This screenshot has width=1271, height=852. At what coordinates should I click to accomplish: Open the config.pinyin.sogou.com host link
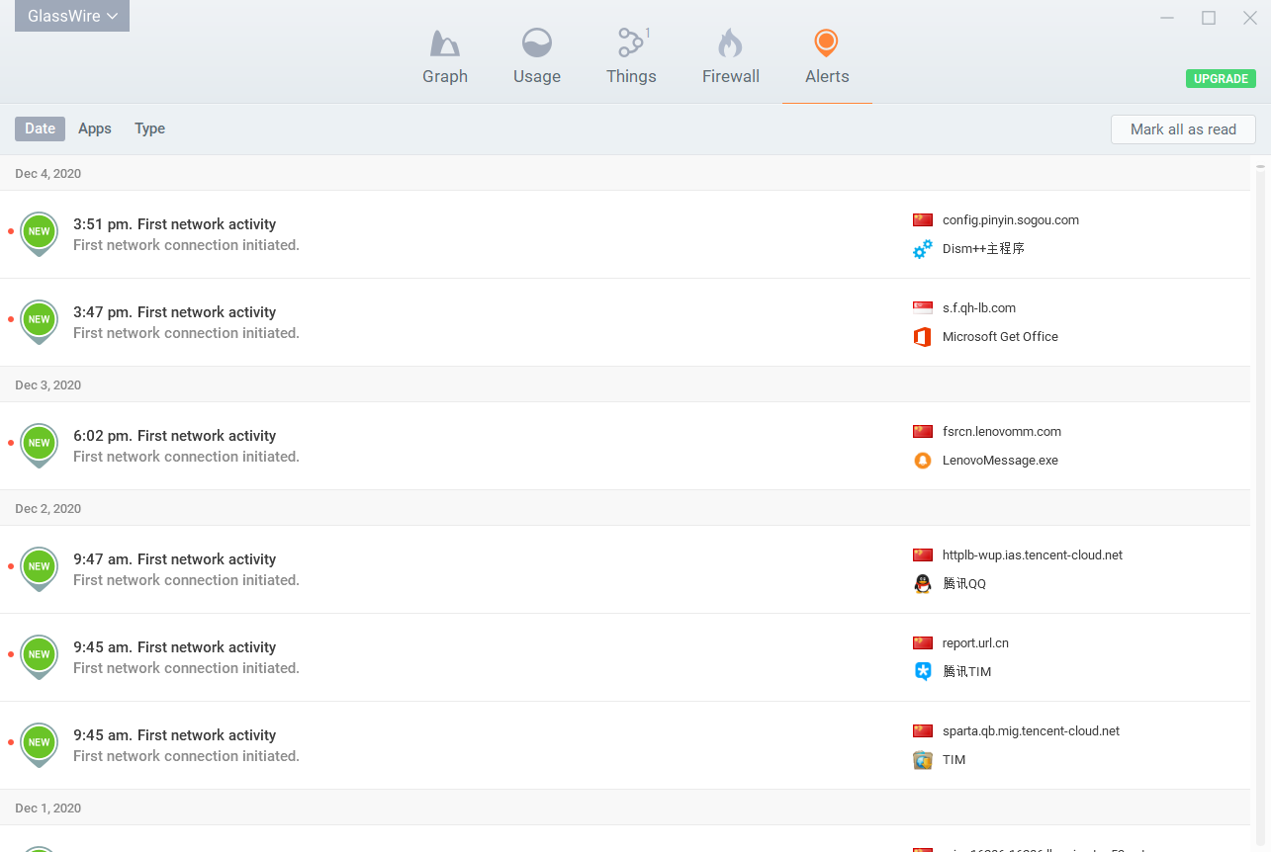click(1010, 220)
